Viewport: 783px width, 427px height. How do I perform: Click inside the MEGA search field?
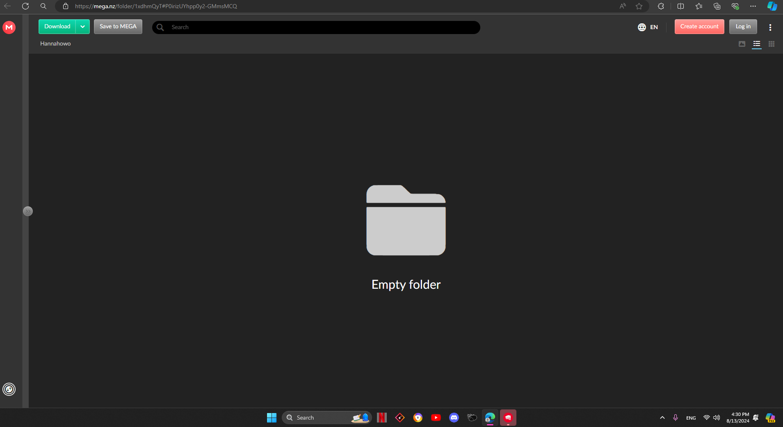(287, 27)
